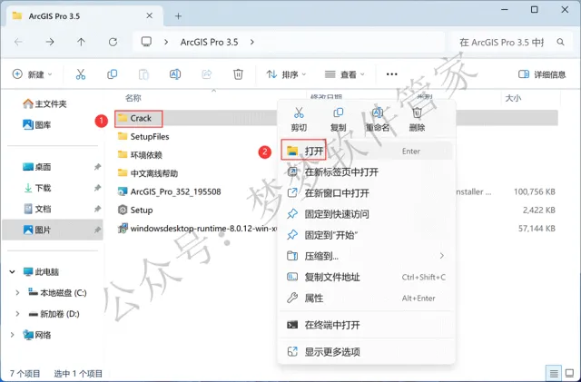Click the Cut icon in the toolbar
The width and height of the screenshot is (581, 382).
coord(81,74)
